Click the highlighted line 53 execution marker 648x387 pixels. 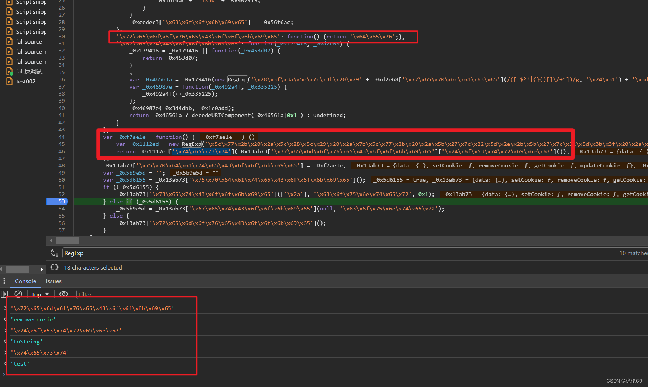tap(57, 201)
